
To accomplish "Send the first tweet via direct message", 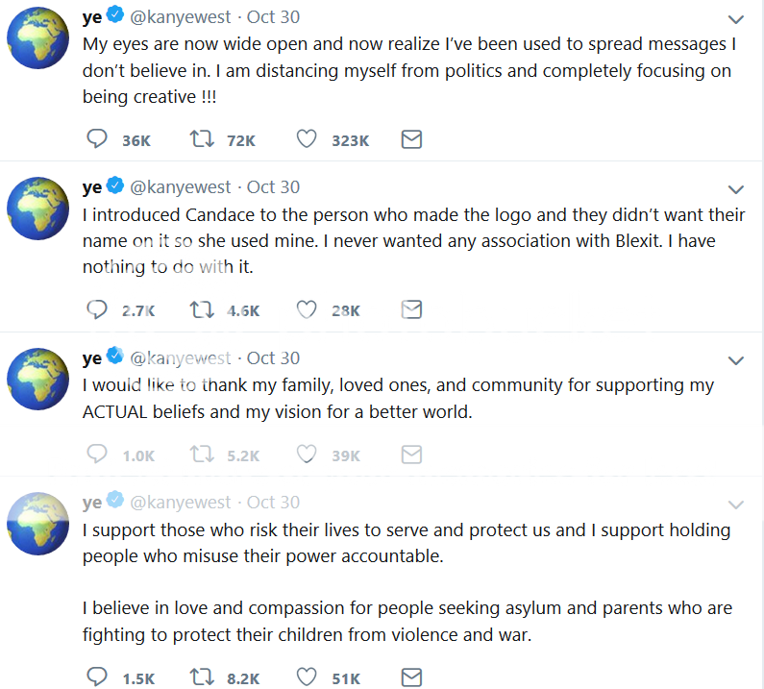I will (411, 139).
